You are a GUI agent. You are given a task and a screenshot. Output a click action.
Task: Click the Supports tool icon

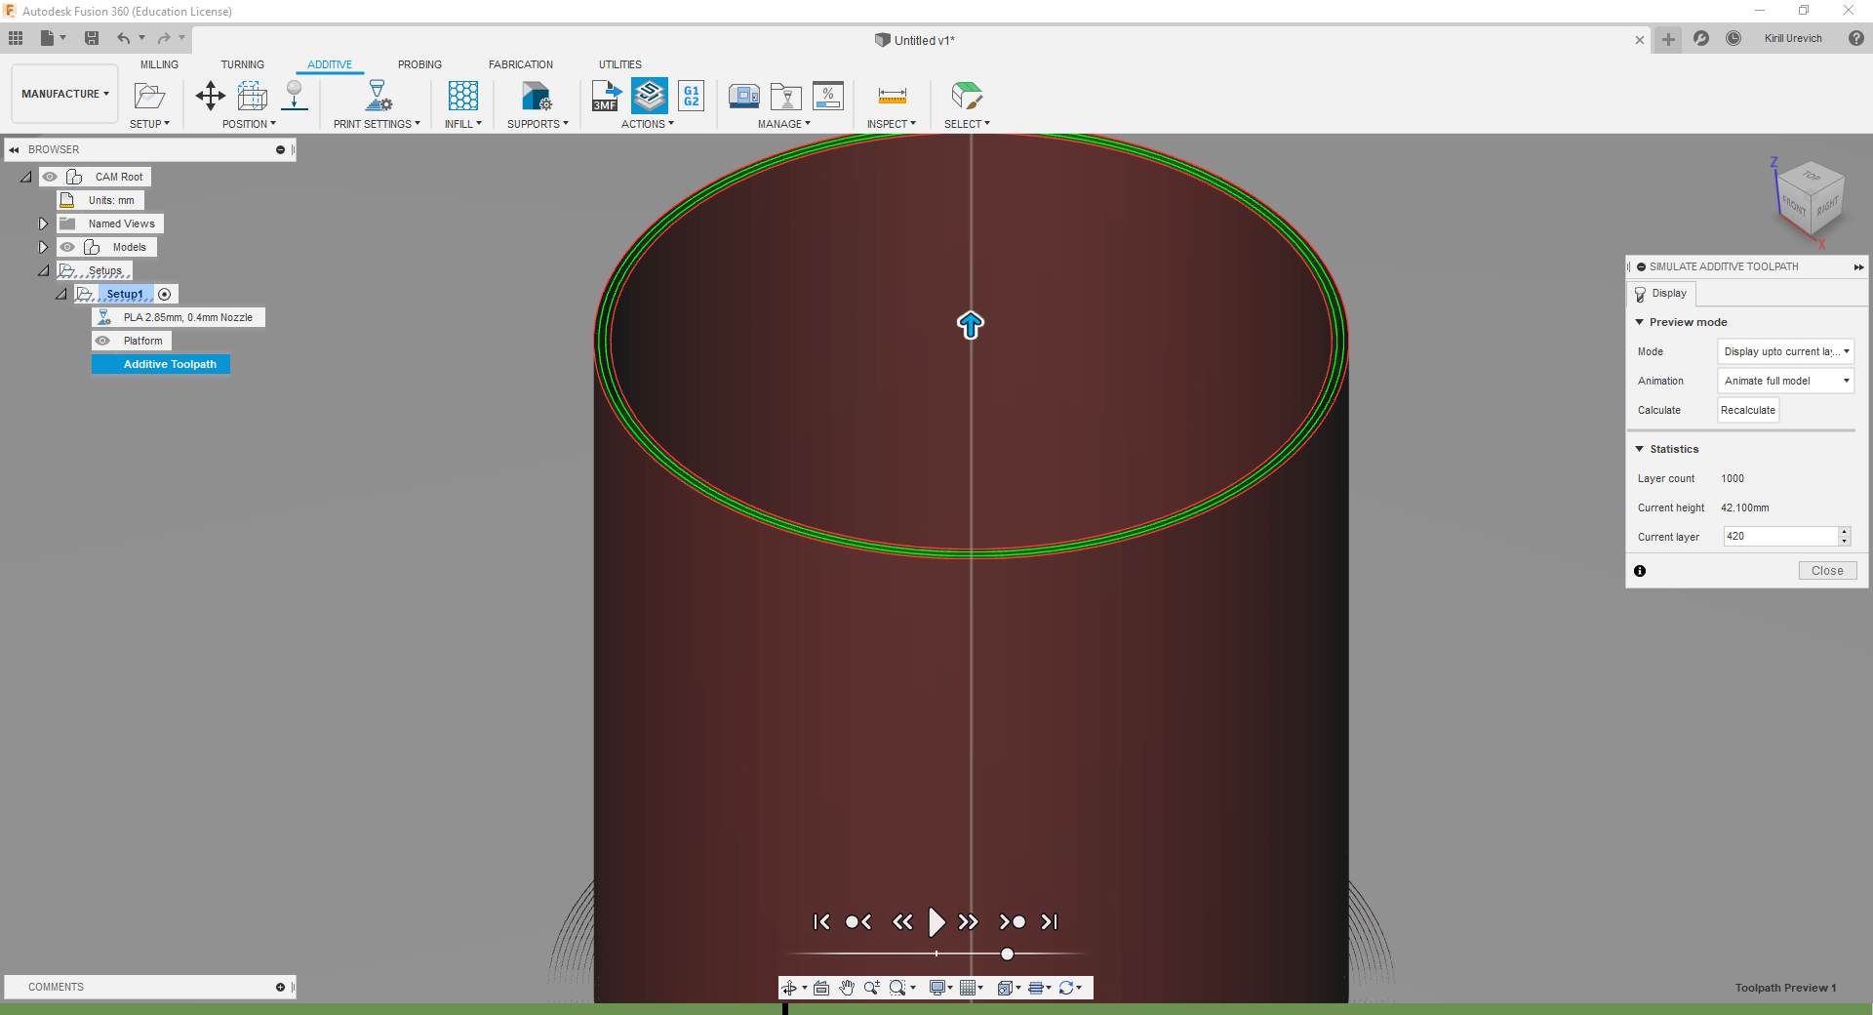536,96
